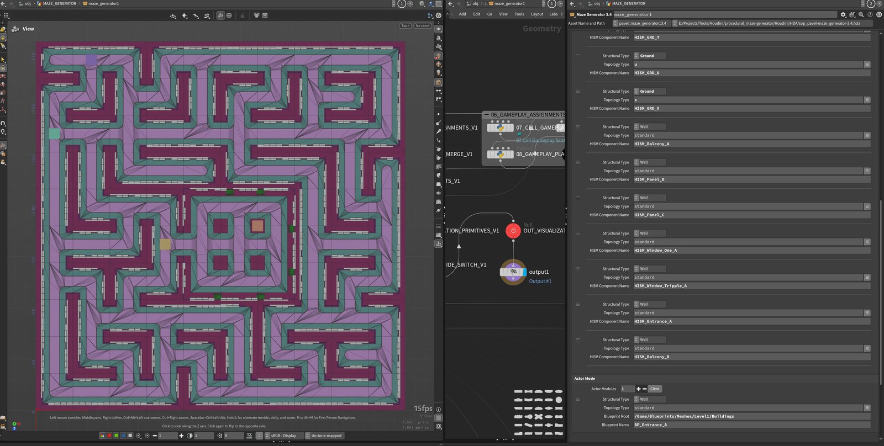Open help icon in parameter pane header
The height and width of the screenshot is (446, 884).
tap(879, 15)
